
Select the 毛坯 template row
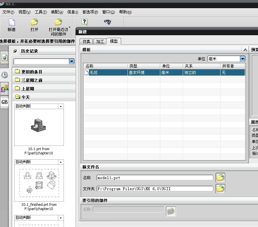tap(165, 73)
